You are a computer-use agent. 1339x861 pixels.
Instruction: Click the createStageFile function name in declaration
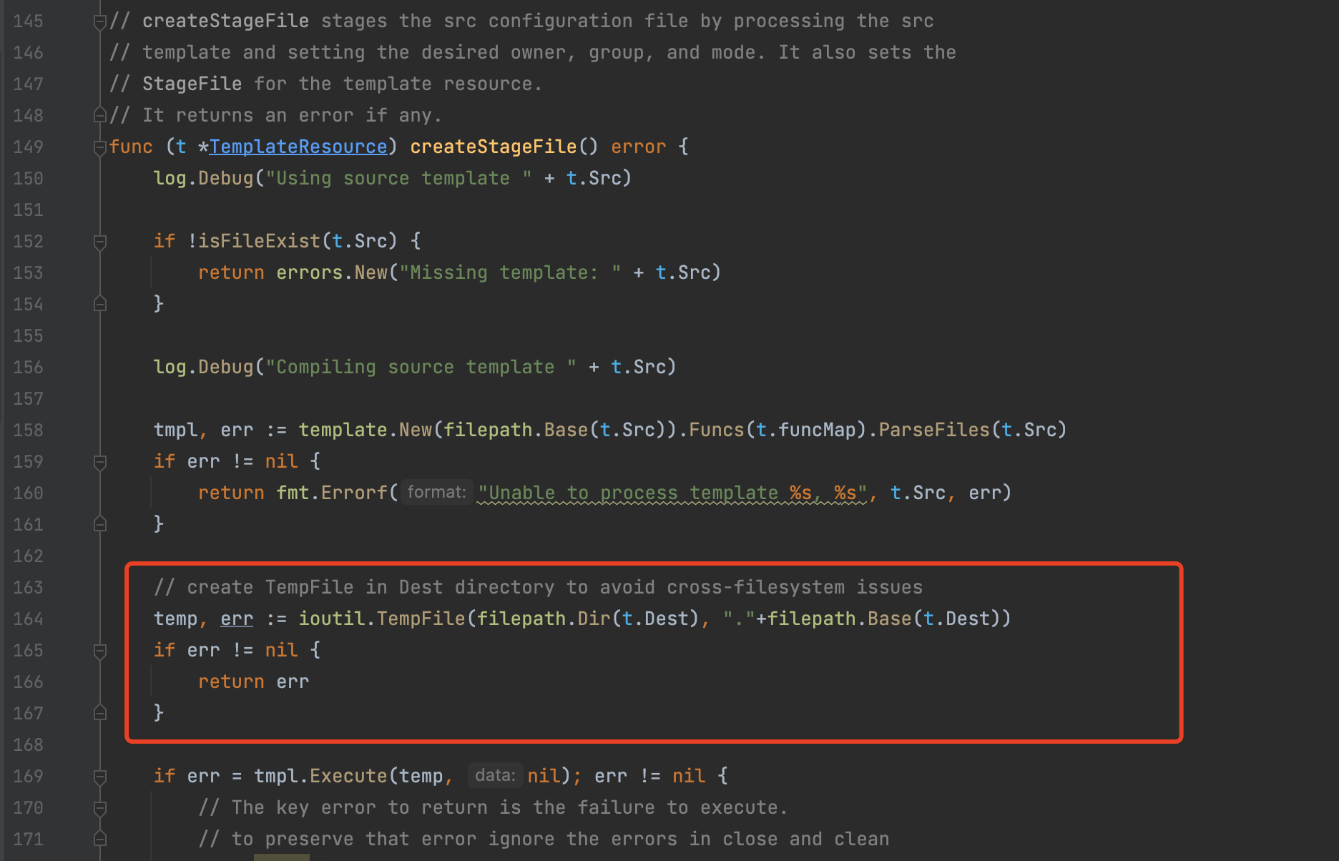coord(494,147)
